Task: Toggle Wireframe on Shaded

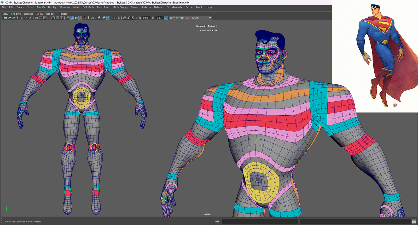Action: (80, 18)
